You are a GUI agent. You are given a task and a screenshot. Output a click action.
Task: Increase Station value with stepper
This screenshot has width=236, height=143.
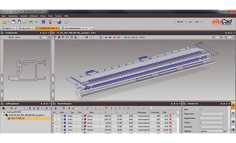click(221, 122)
